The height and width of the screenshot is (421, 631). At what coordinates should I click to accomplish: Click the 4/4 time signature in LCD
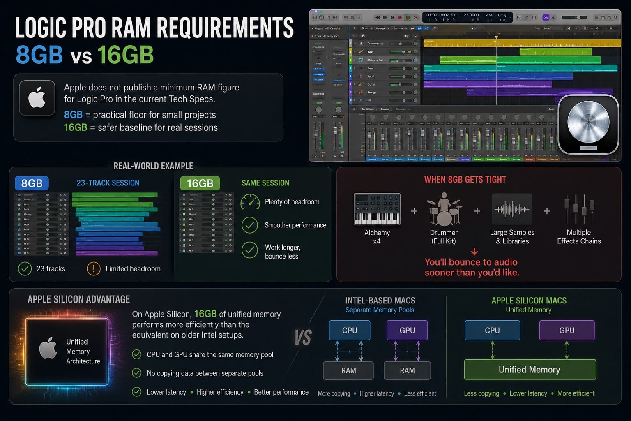point(489,15)
